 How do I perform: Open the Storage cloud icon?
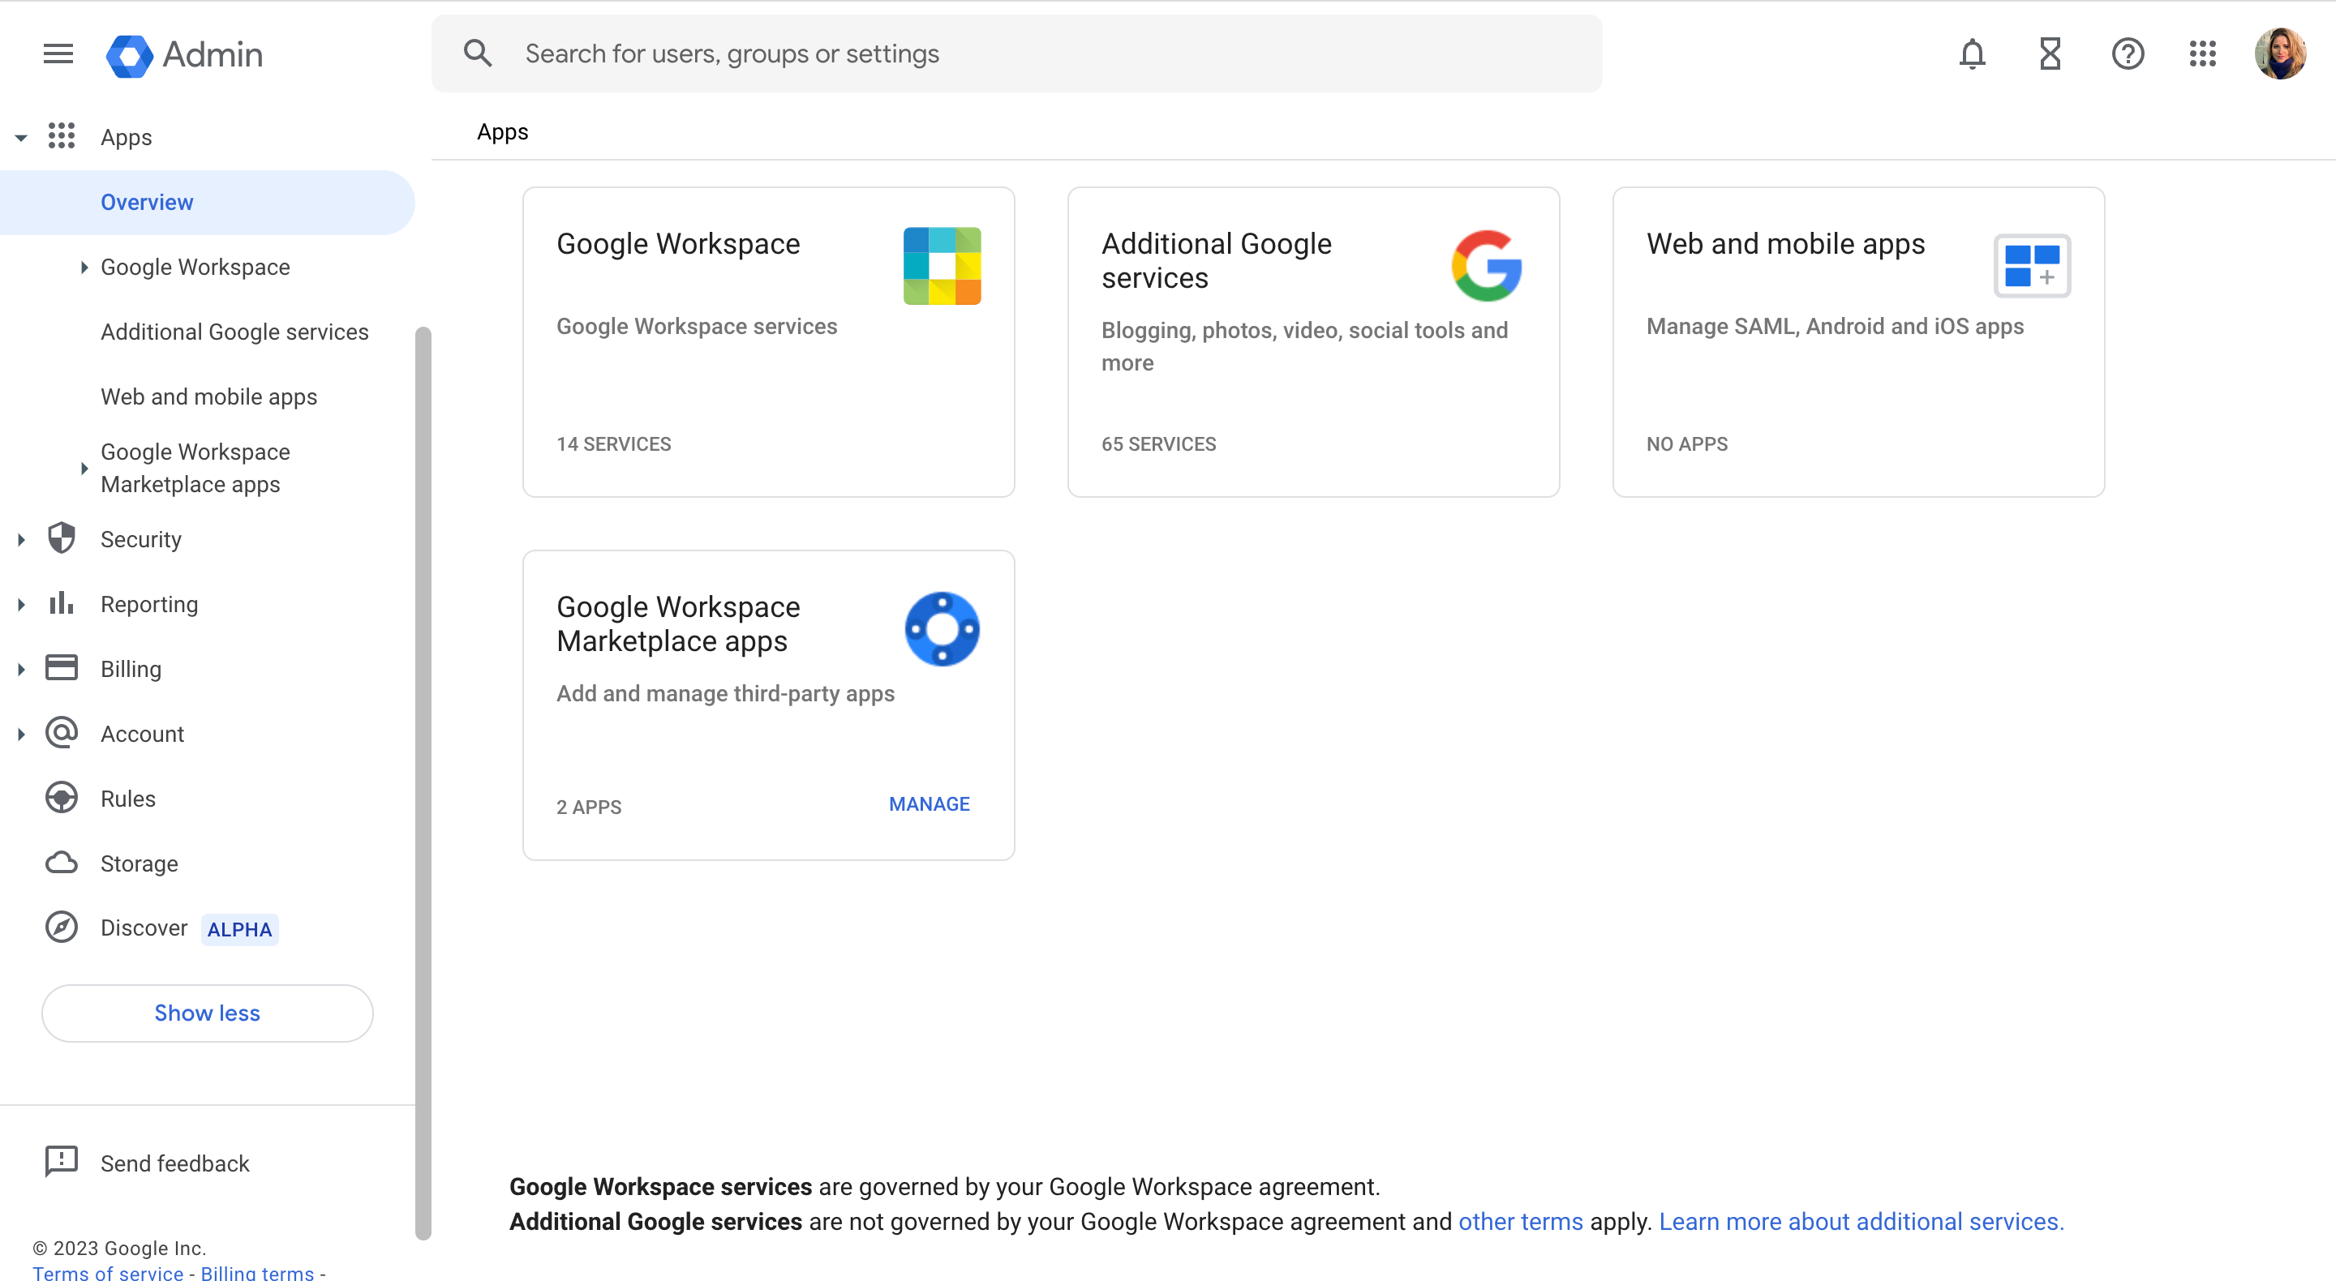point(60,863)
